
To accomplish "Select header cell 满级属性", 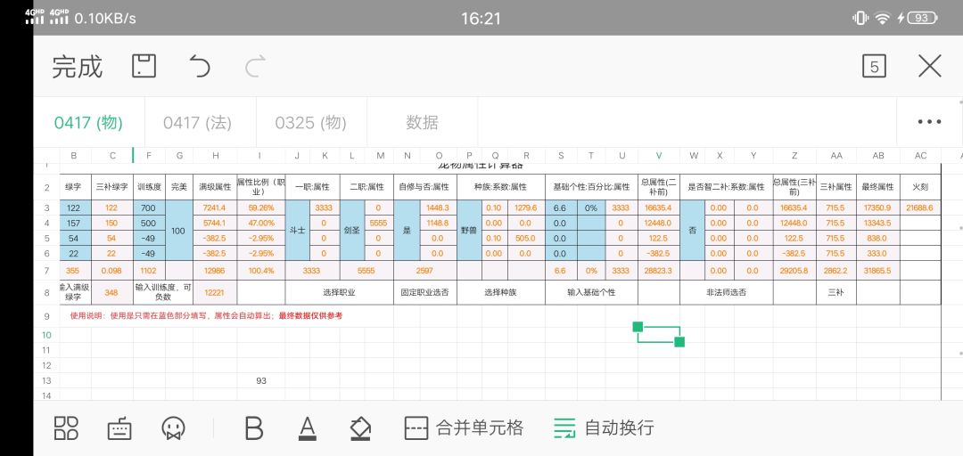I will (x=215, y=187).
